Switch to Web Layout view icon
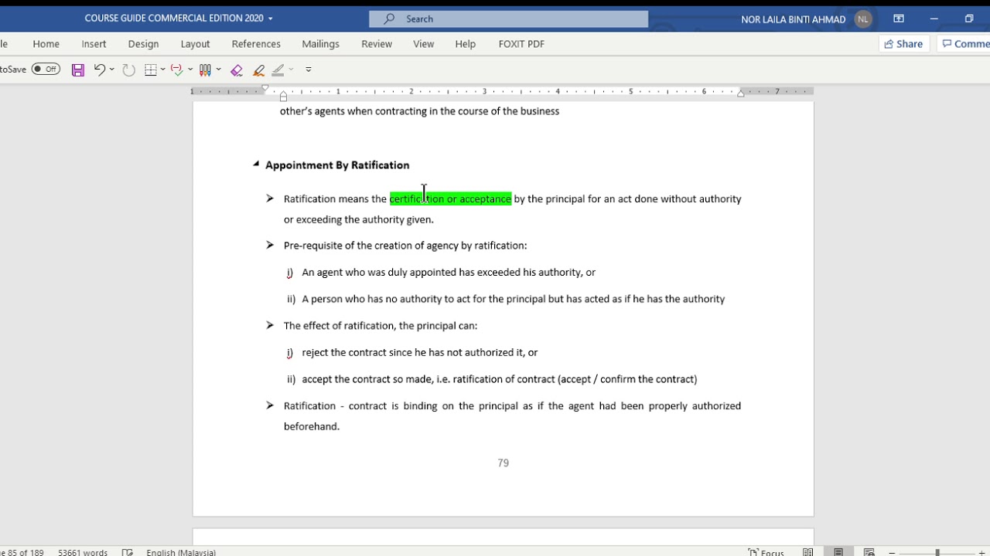The width and height of the screenshot is (990, 556). [x=869, y=552]
